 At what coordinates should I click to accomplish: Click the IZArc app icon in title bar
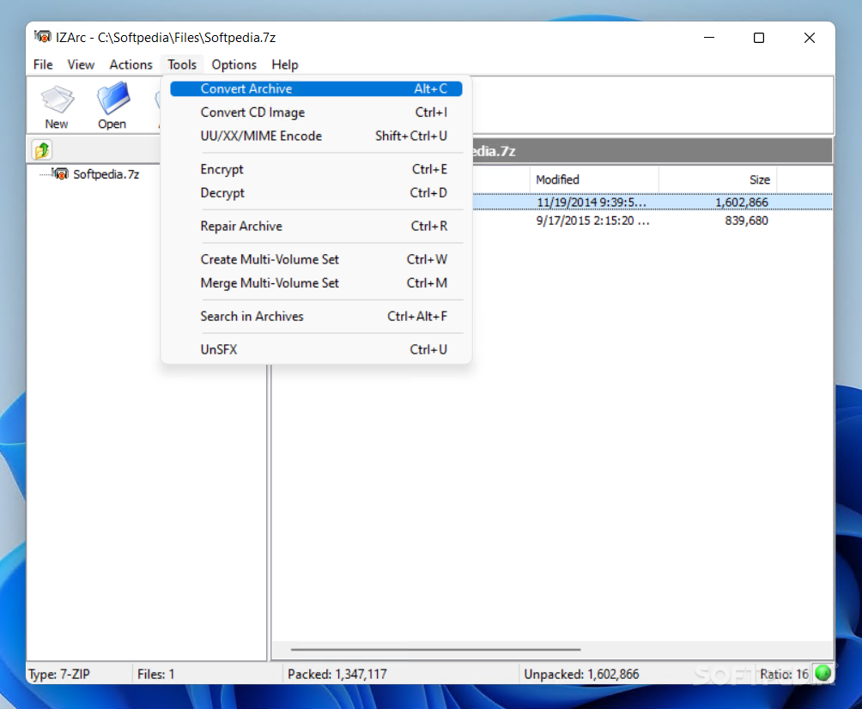coord(42,37)
